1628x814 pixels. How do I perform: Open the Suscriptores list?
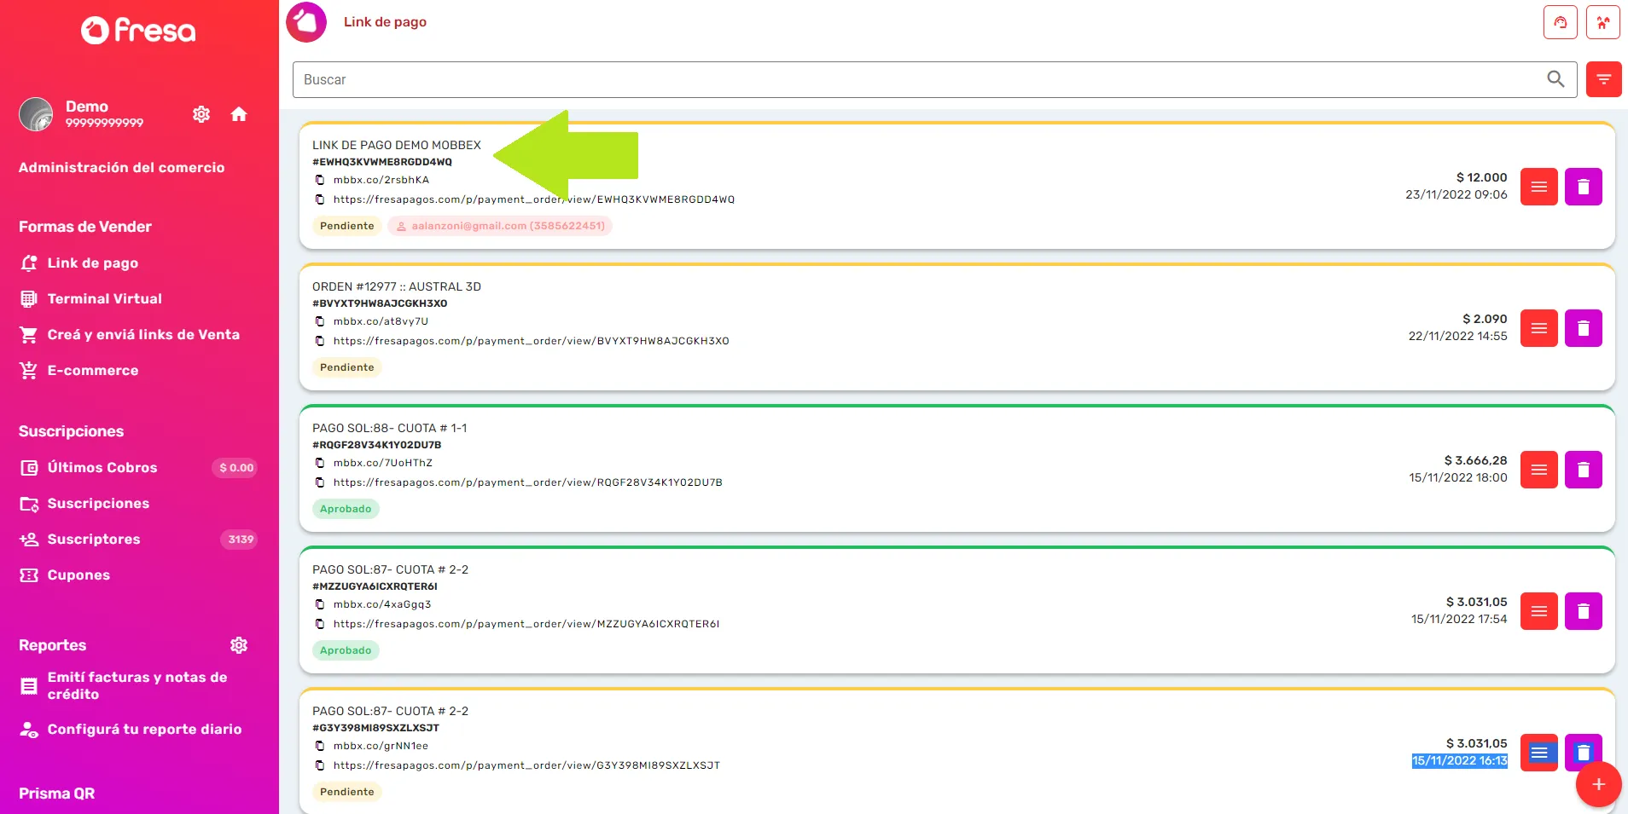click(94, 540)
